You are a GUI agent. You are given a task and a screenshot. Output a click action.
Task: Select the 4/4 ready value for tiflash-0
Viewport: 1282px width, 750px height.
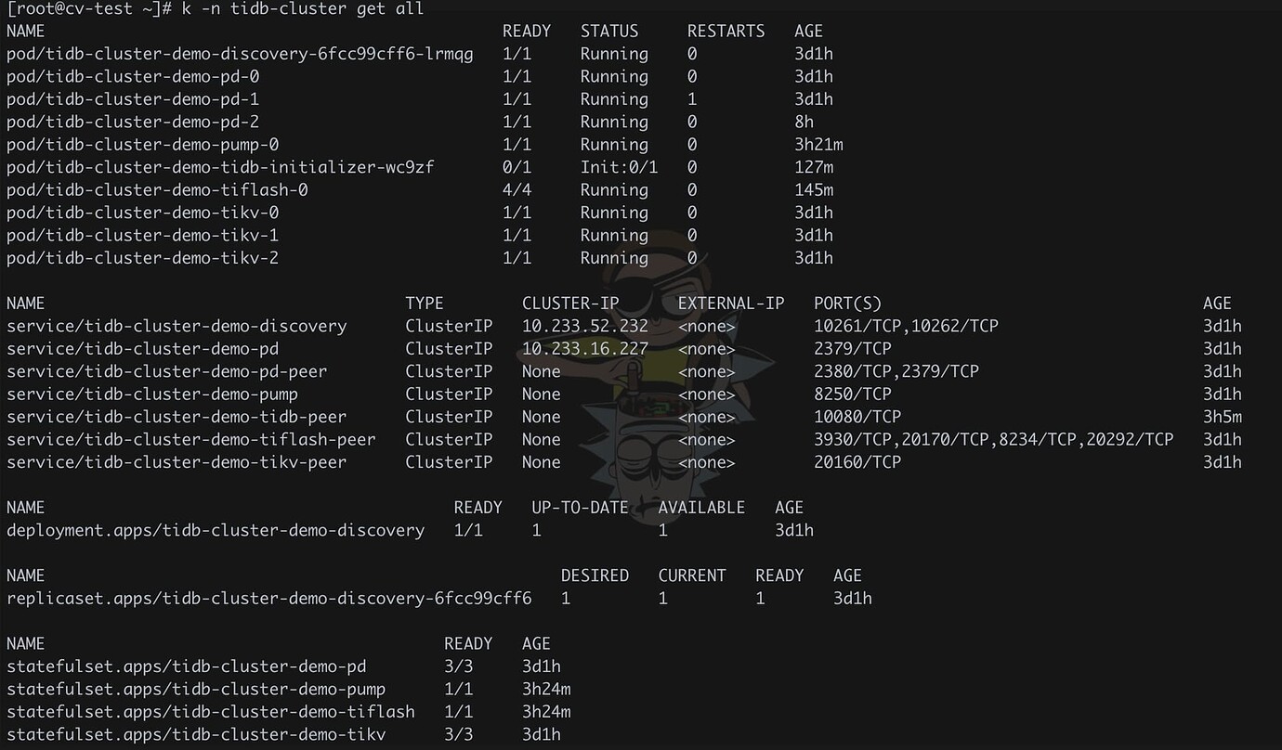point(517,190)
